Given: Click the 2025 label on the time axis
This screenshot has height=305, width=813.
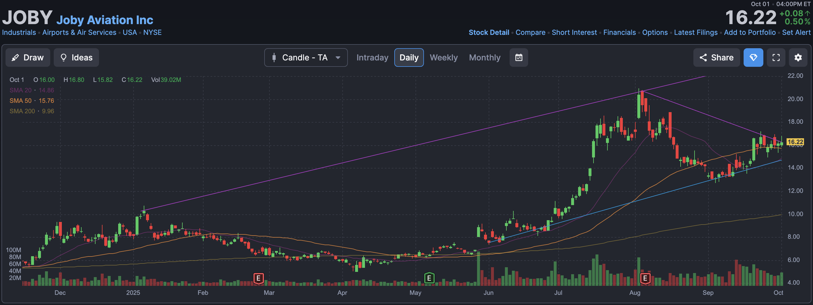Looking at the screenshot, I should point(133,293).
